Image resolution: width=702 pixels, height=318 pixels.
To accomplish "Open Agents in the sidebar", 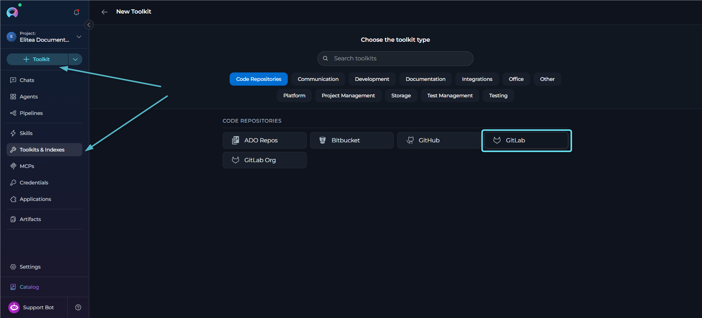I will point(44,97).
